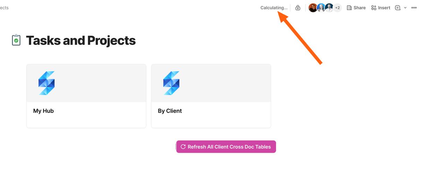This screenshot has width=421, height=169.
Task: Click the middle collaborator avatar
Action: 321,8
